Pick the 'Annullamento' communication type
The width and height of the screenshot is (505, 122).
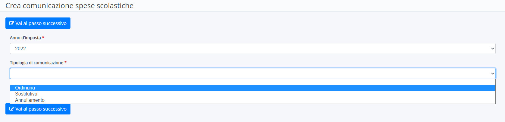point(253,100)
